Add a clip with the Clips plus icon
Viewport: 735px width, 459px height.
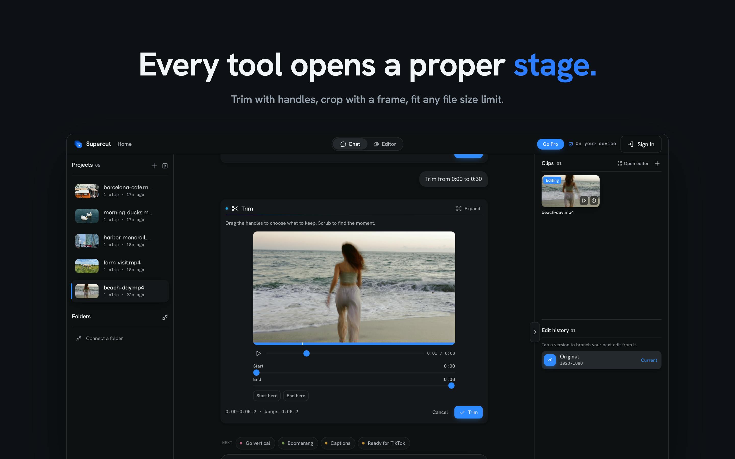click(x=657, y=163)
